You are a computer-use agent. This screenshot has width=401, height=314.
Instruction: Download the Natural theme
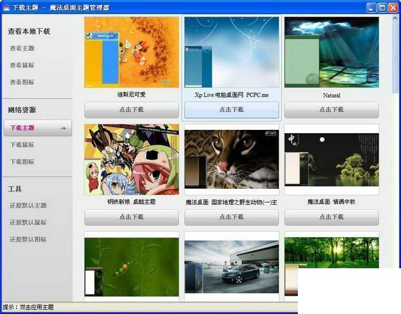point(332,110)
